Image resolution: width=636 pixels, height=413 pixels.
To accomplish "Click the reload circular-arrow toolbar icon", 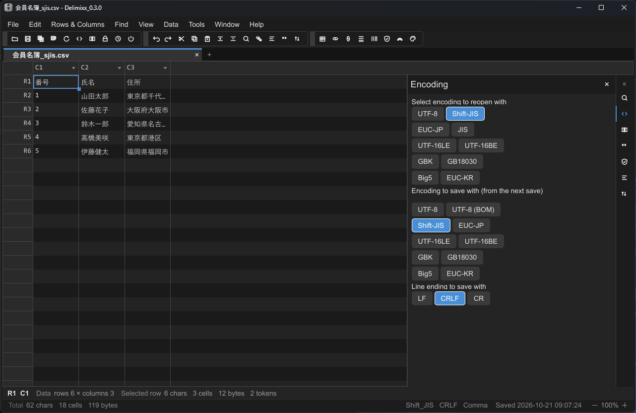I will click(66, 39).
